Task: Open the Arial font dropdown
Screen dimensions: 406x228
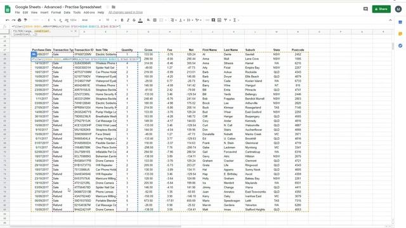Action: coord(91,20)
